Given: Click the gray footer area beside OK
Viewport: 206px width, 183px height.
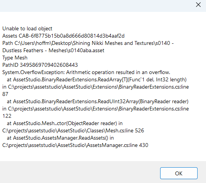Looking at the screenshot, I should click(x=79, y=172).
